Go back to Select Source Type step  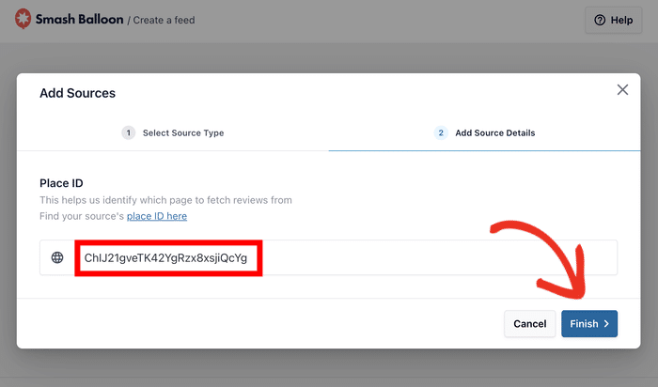pos(182,133)
